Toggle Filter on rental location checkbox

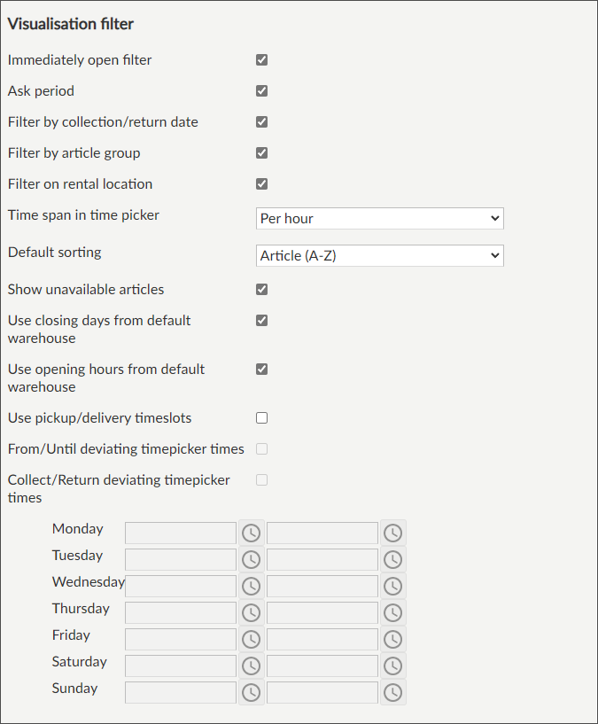click(261, 184)
